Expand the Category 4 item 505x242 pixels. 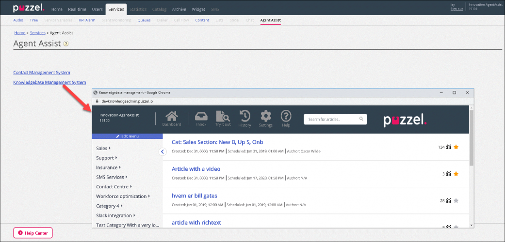pyautogui.click(x=110, y=206)
